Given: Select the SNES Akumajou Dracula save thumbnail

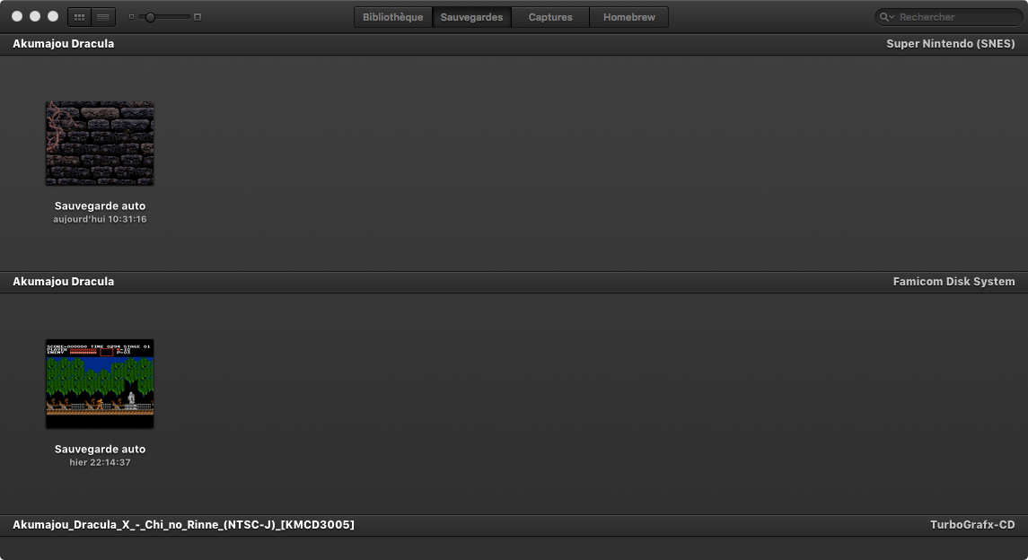Looking at the screenshot, I should pyautogui.click(x=100, y=143).
